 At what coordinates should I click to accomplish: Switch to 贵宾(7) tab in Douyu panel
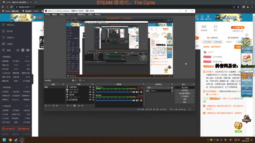tap(229, 42)
